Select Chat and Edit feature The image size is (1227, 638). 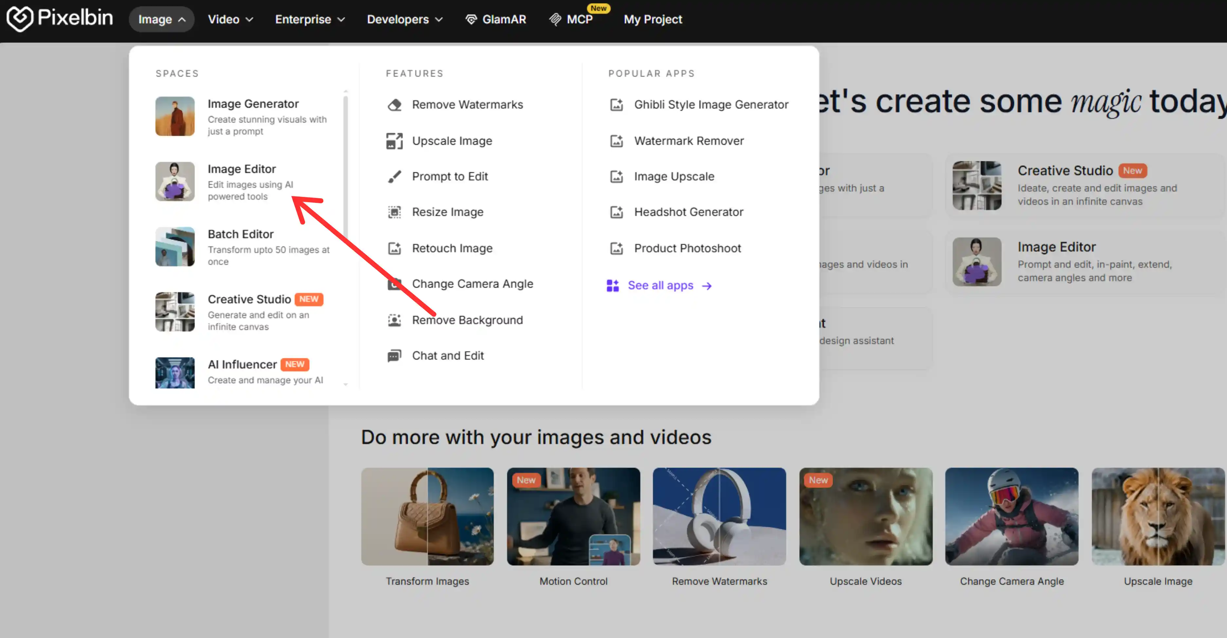[x=436, y=356]
